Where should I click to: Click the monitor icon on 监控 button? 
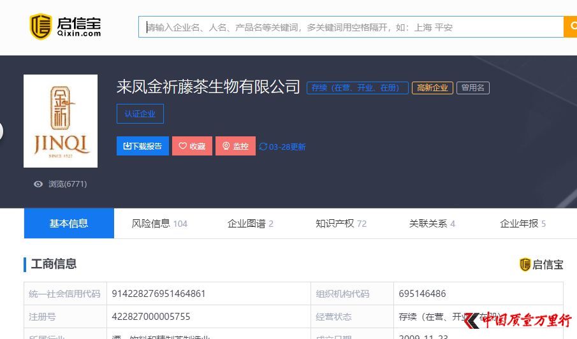226,146
